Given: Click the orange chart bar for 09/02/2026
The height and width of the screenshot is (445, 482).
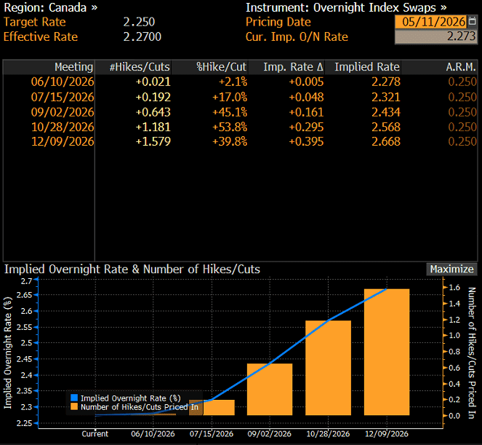Looking at the screenshot, I should click(x=270, y=389).
